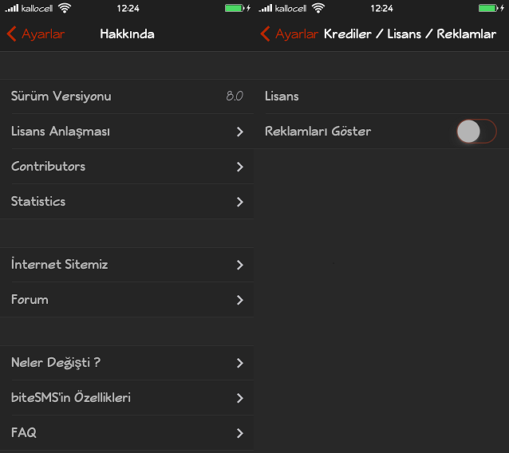Toggle the Reklamları Göster switch

476,131
